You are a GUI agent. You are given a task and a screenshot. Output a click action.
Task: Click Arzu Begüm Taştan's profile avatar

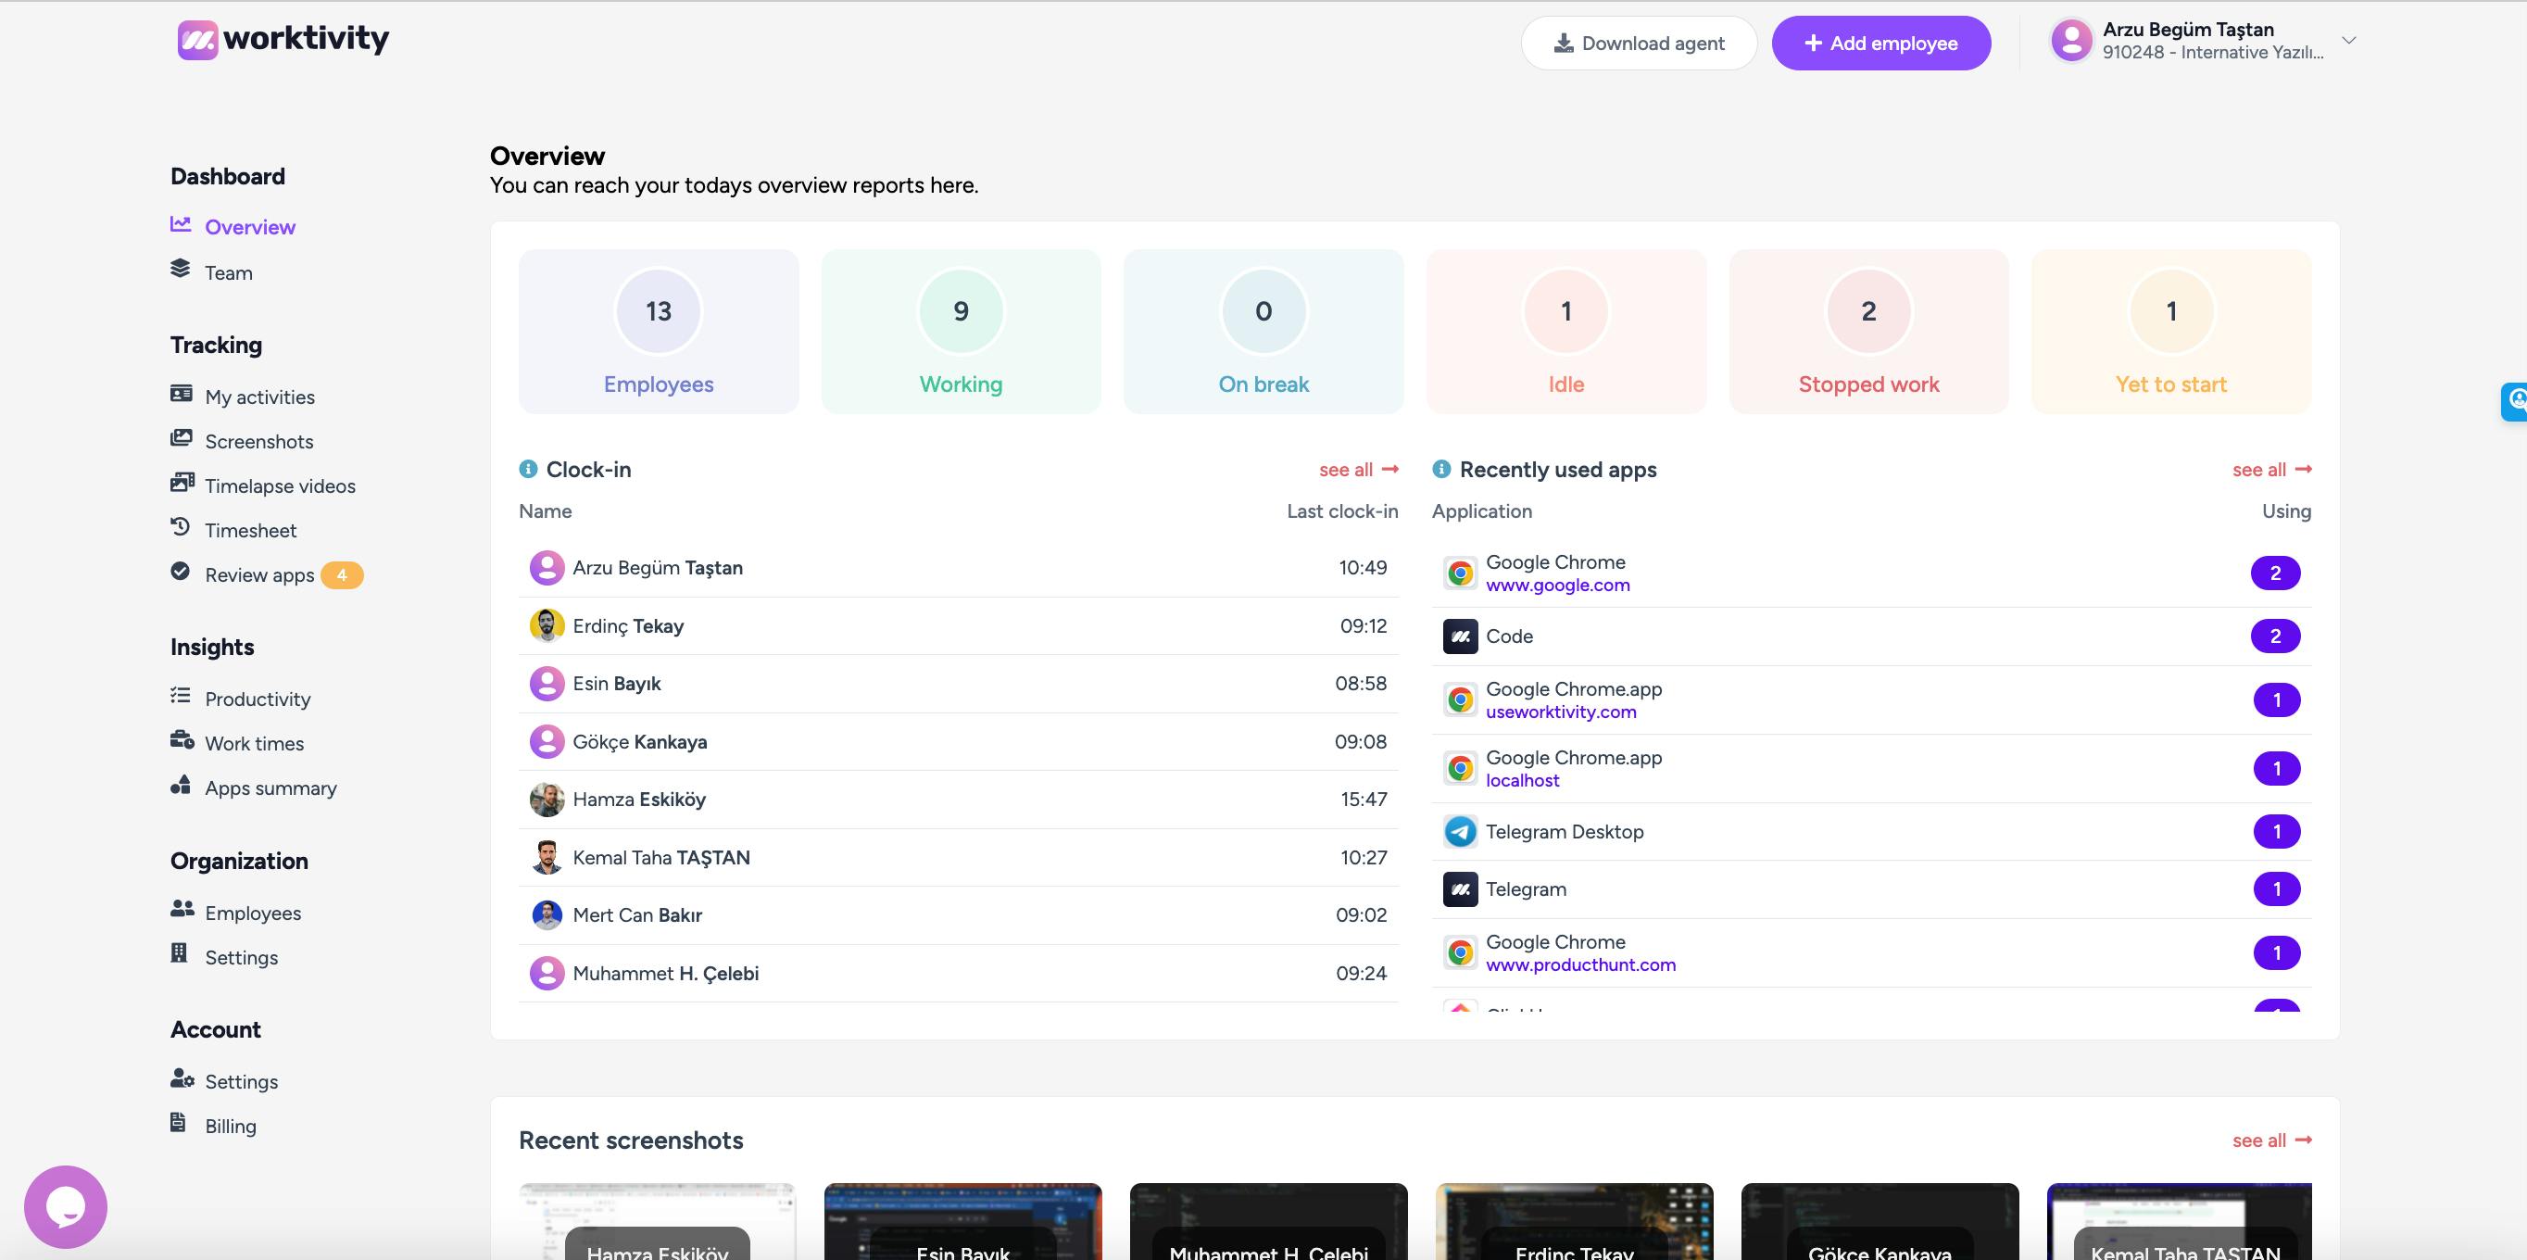click(x=2072, y=40)
